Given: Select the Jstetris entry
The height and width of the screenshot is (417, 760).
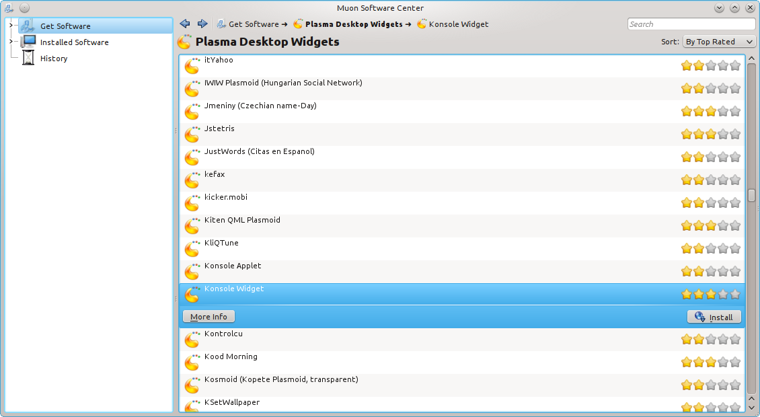Looking at the screenshot, I should [x=462, y=134].
